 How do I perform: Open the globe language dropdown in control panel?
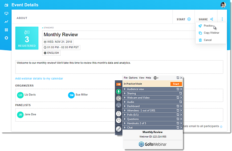[156, 78]
